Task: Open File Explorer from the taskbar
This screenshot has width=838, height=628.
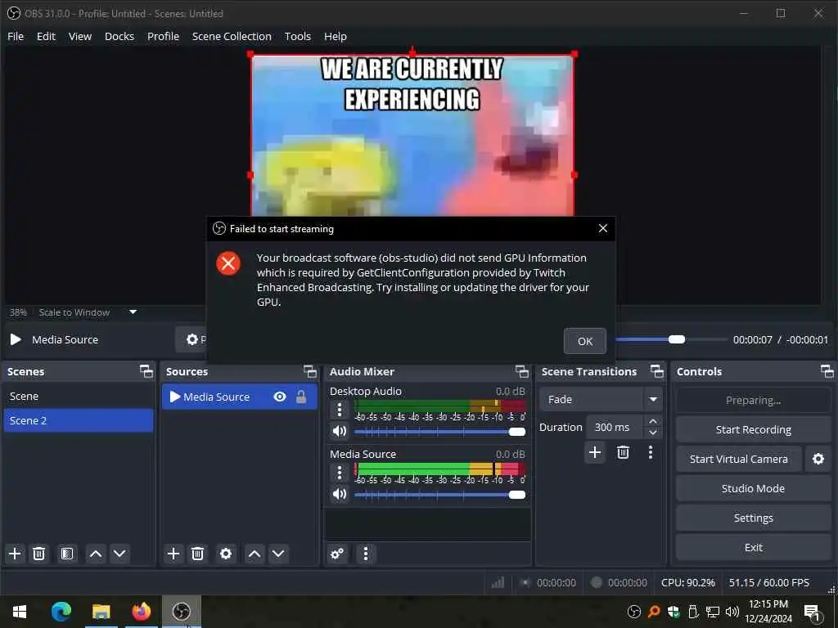Action: [101, 612]
